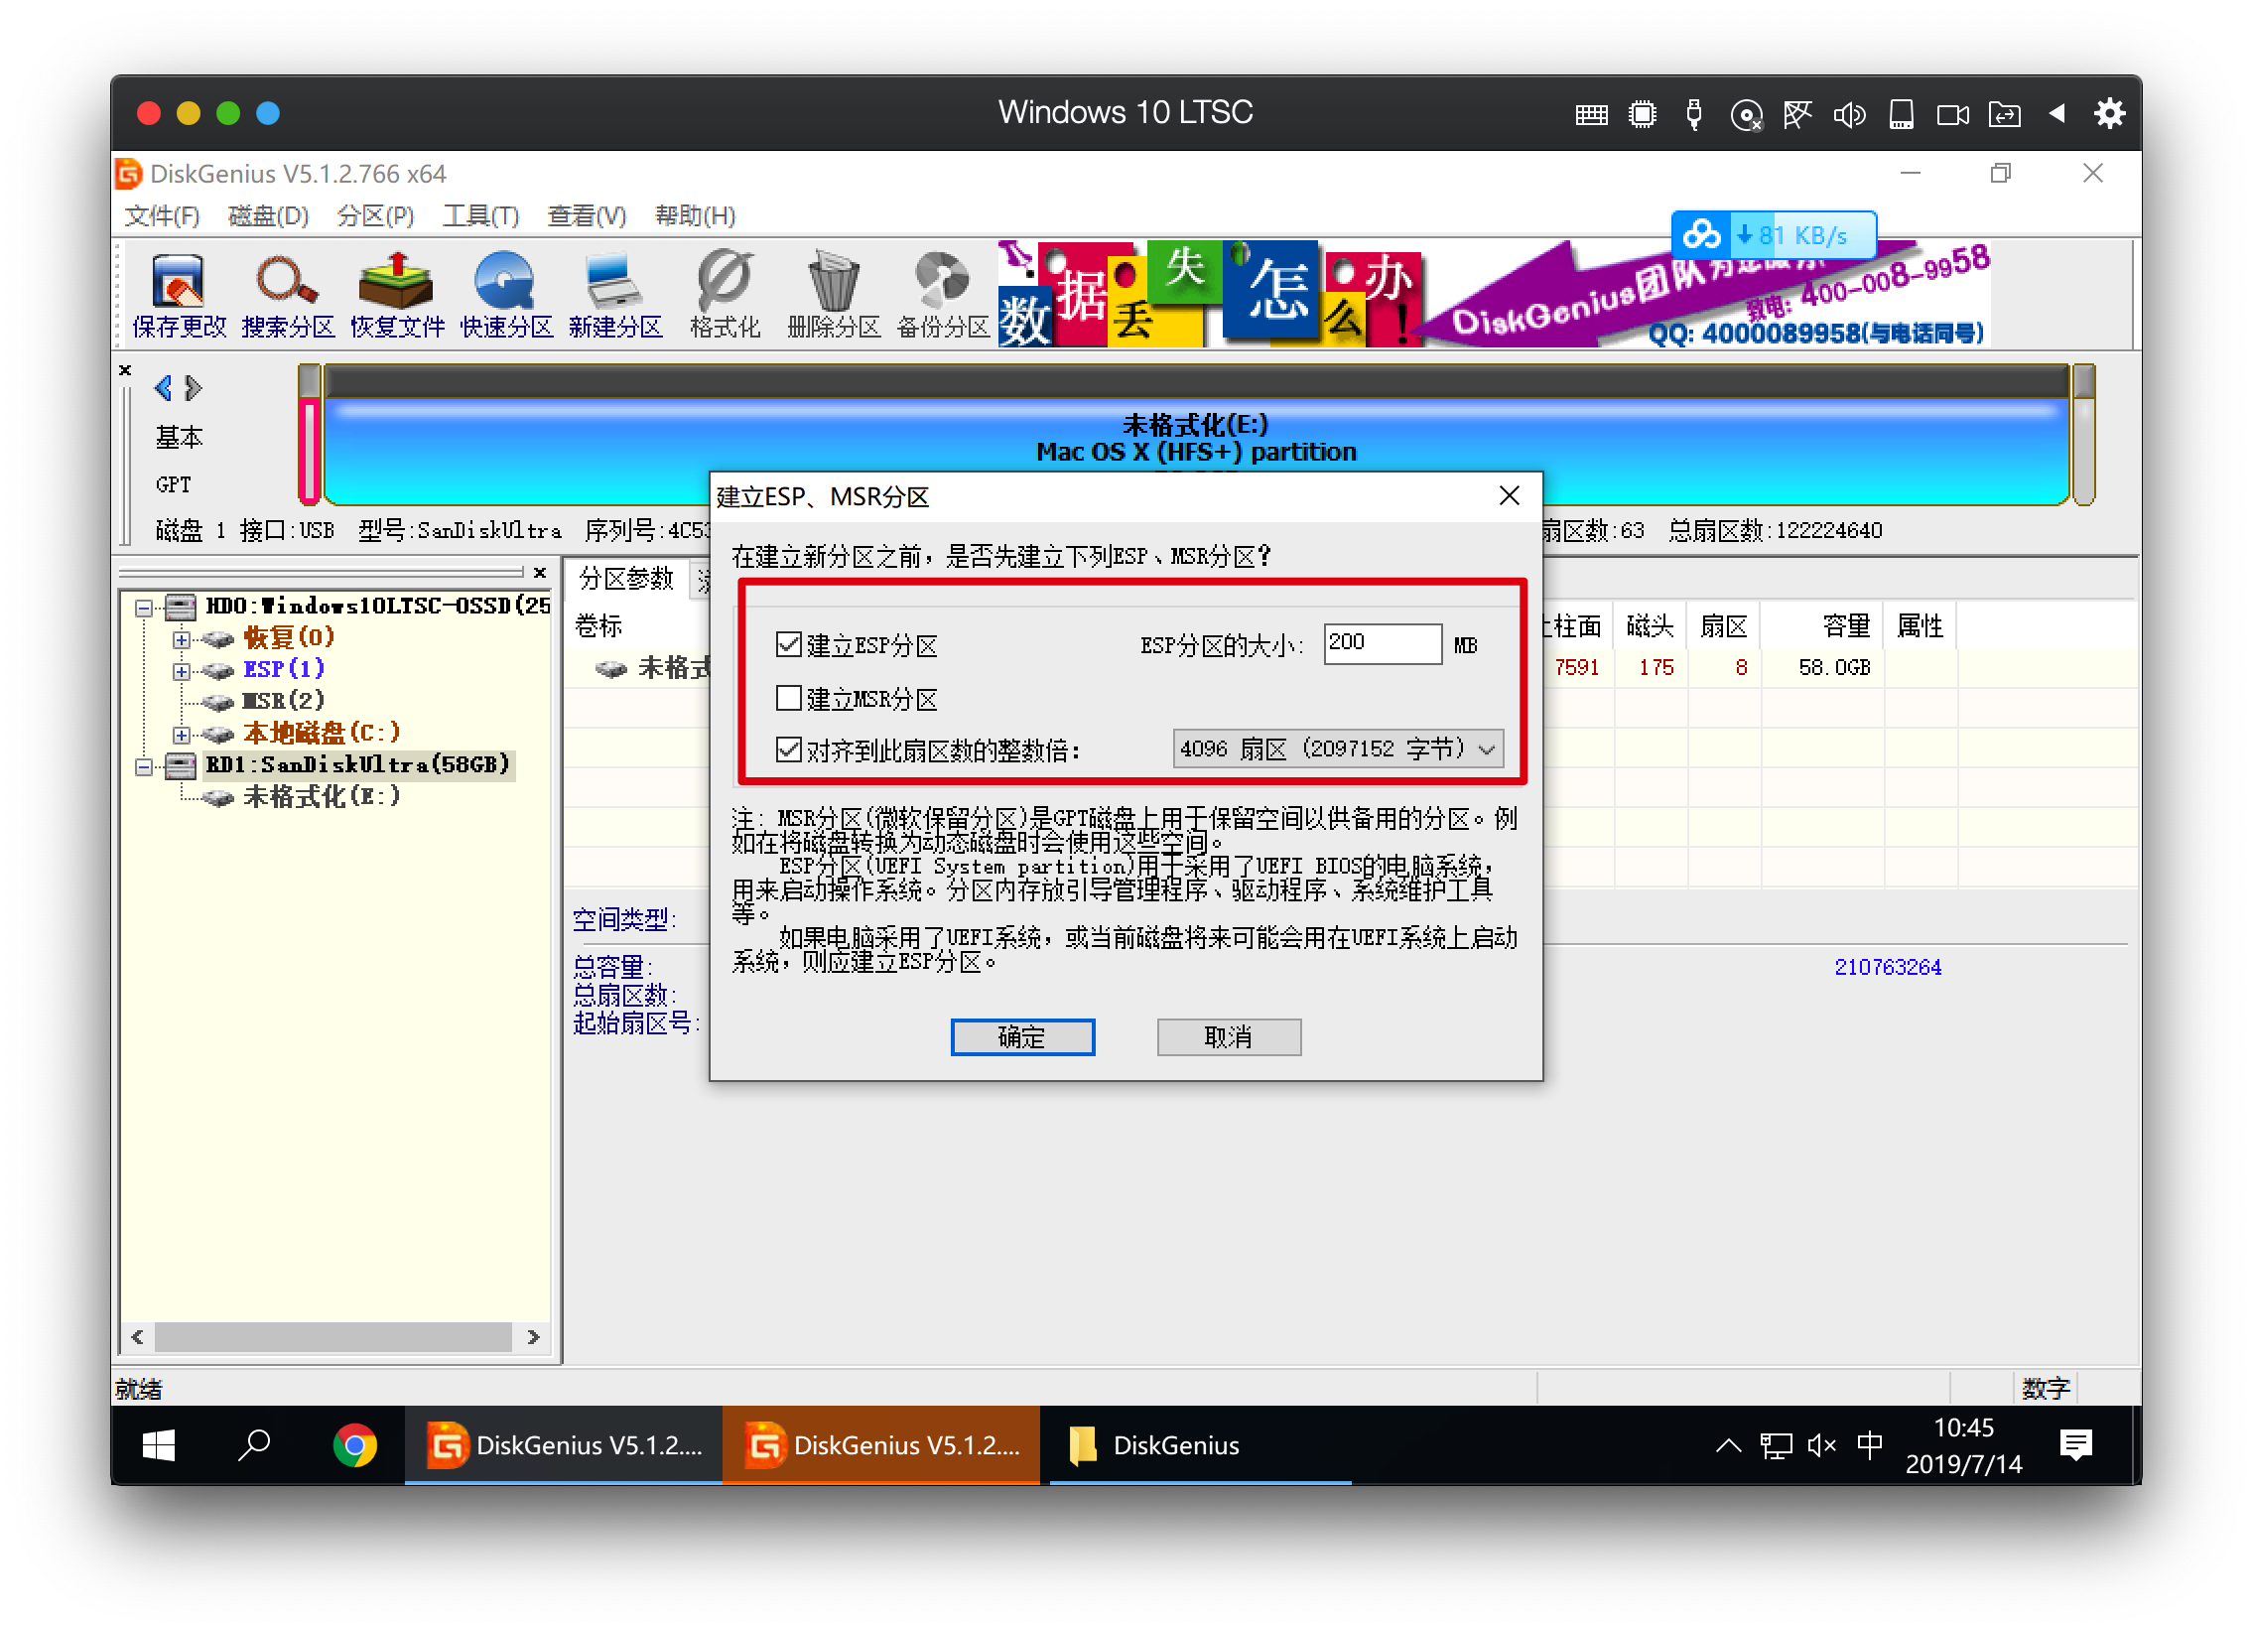2253x1632 pixels.
Task: Open Search Partitions (搜索分区) tool
Action: (x=288, y=295)
